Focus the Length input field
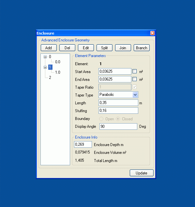The image size is (195, 207). pos(118,103)
